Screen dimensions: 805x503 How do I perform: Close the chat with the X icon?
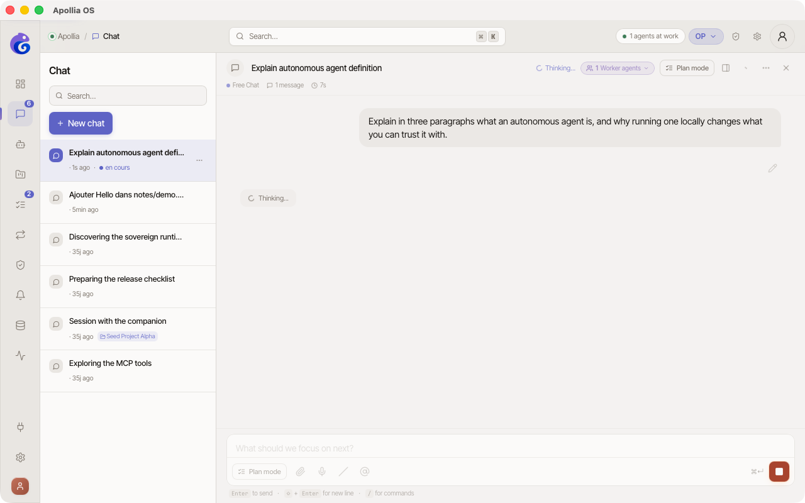tap(786, 68)
